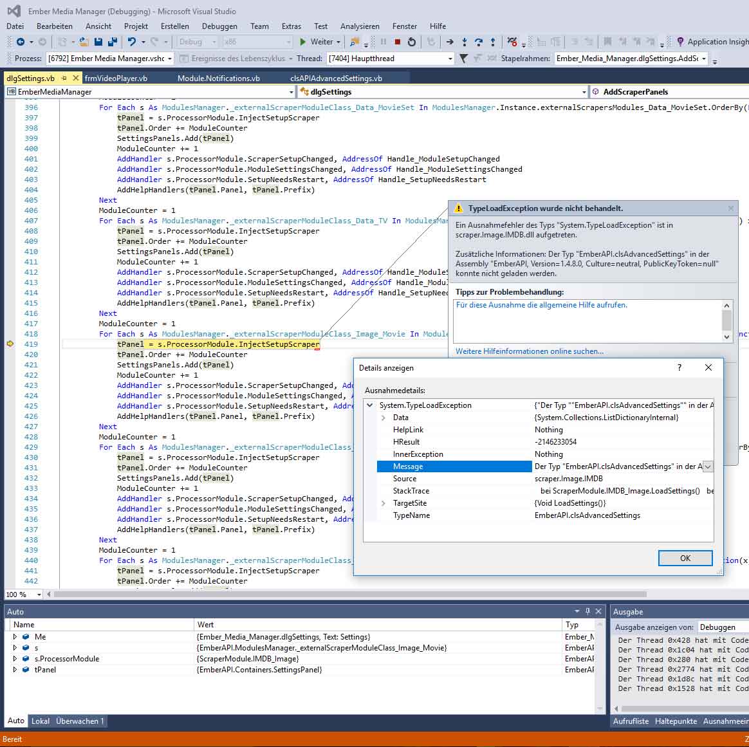Image resolution: width=749 pixels, height=747 pixels.
Task: Open the Hilfe menu
Action: tap(438, 26)
